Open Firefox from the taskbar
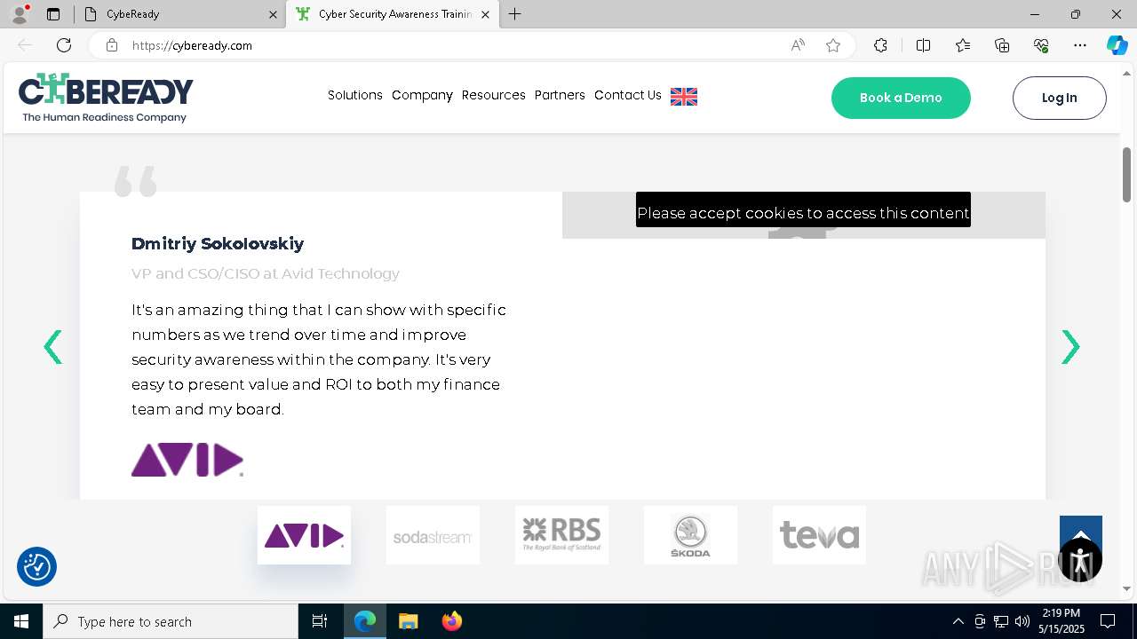Screen dimensions: 1137x639 (452, 621)
